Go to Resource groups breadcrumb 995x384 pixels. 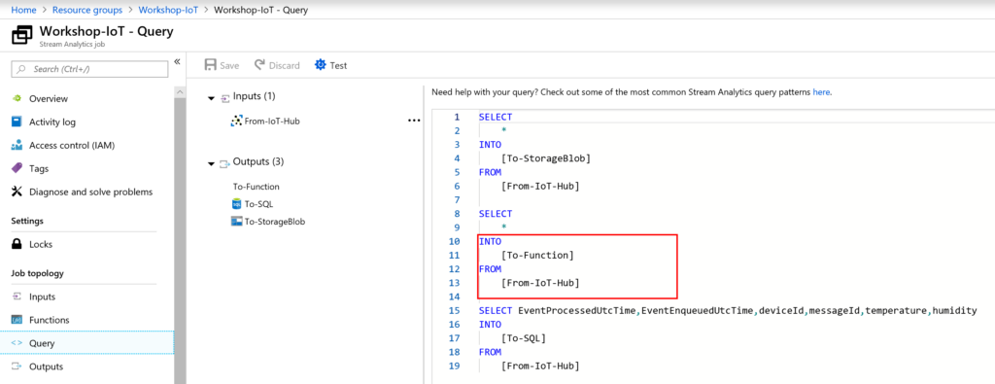click(87, 10)
